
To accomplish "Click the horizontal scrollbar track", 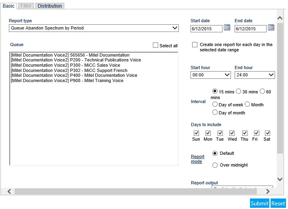I will click(x=136, y=191).
